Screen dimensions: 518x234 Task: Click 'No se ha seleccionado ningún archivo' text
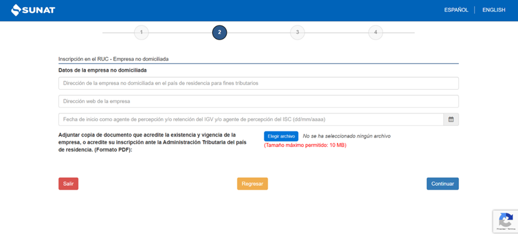pos(346,136)
